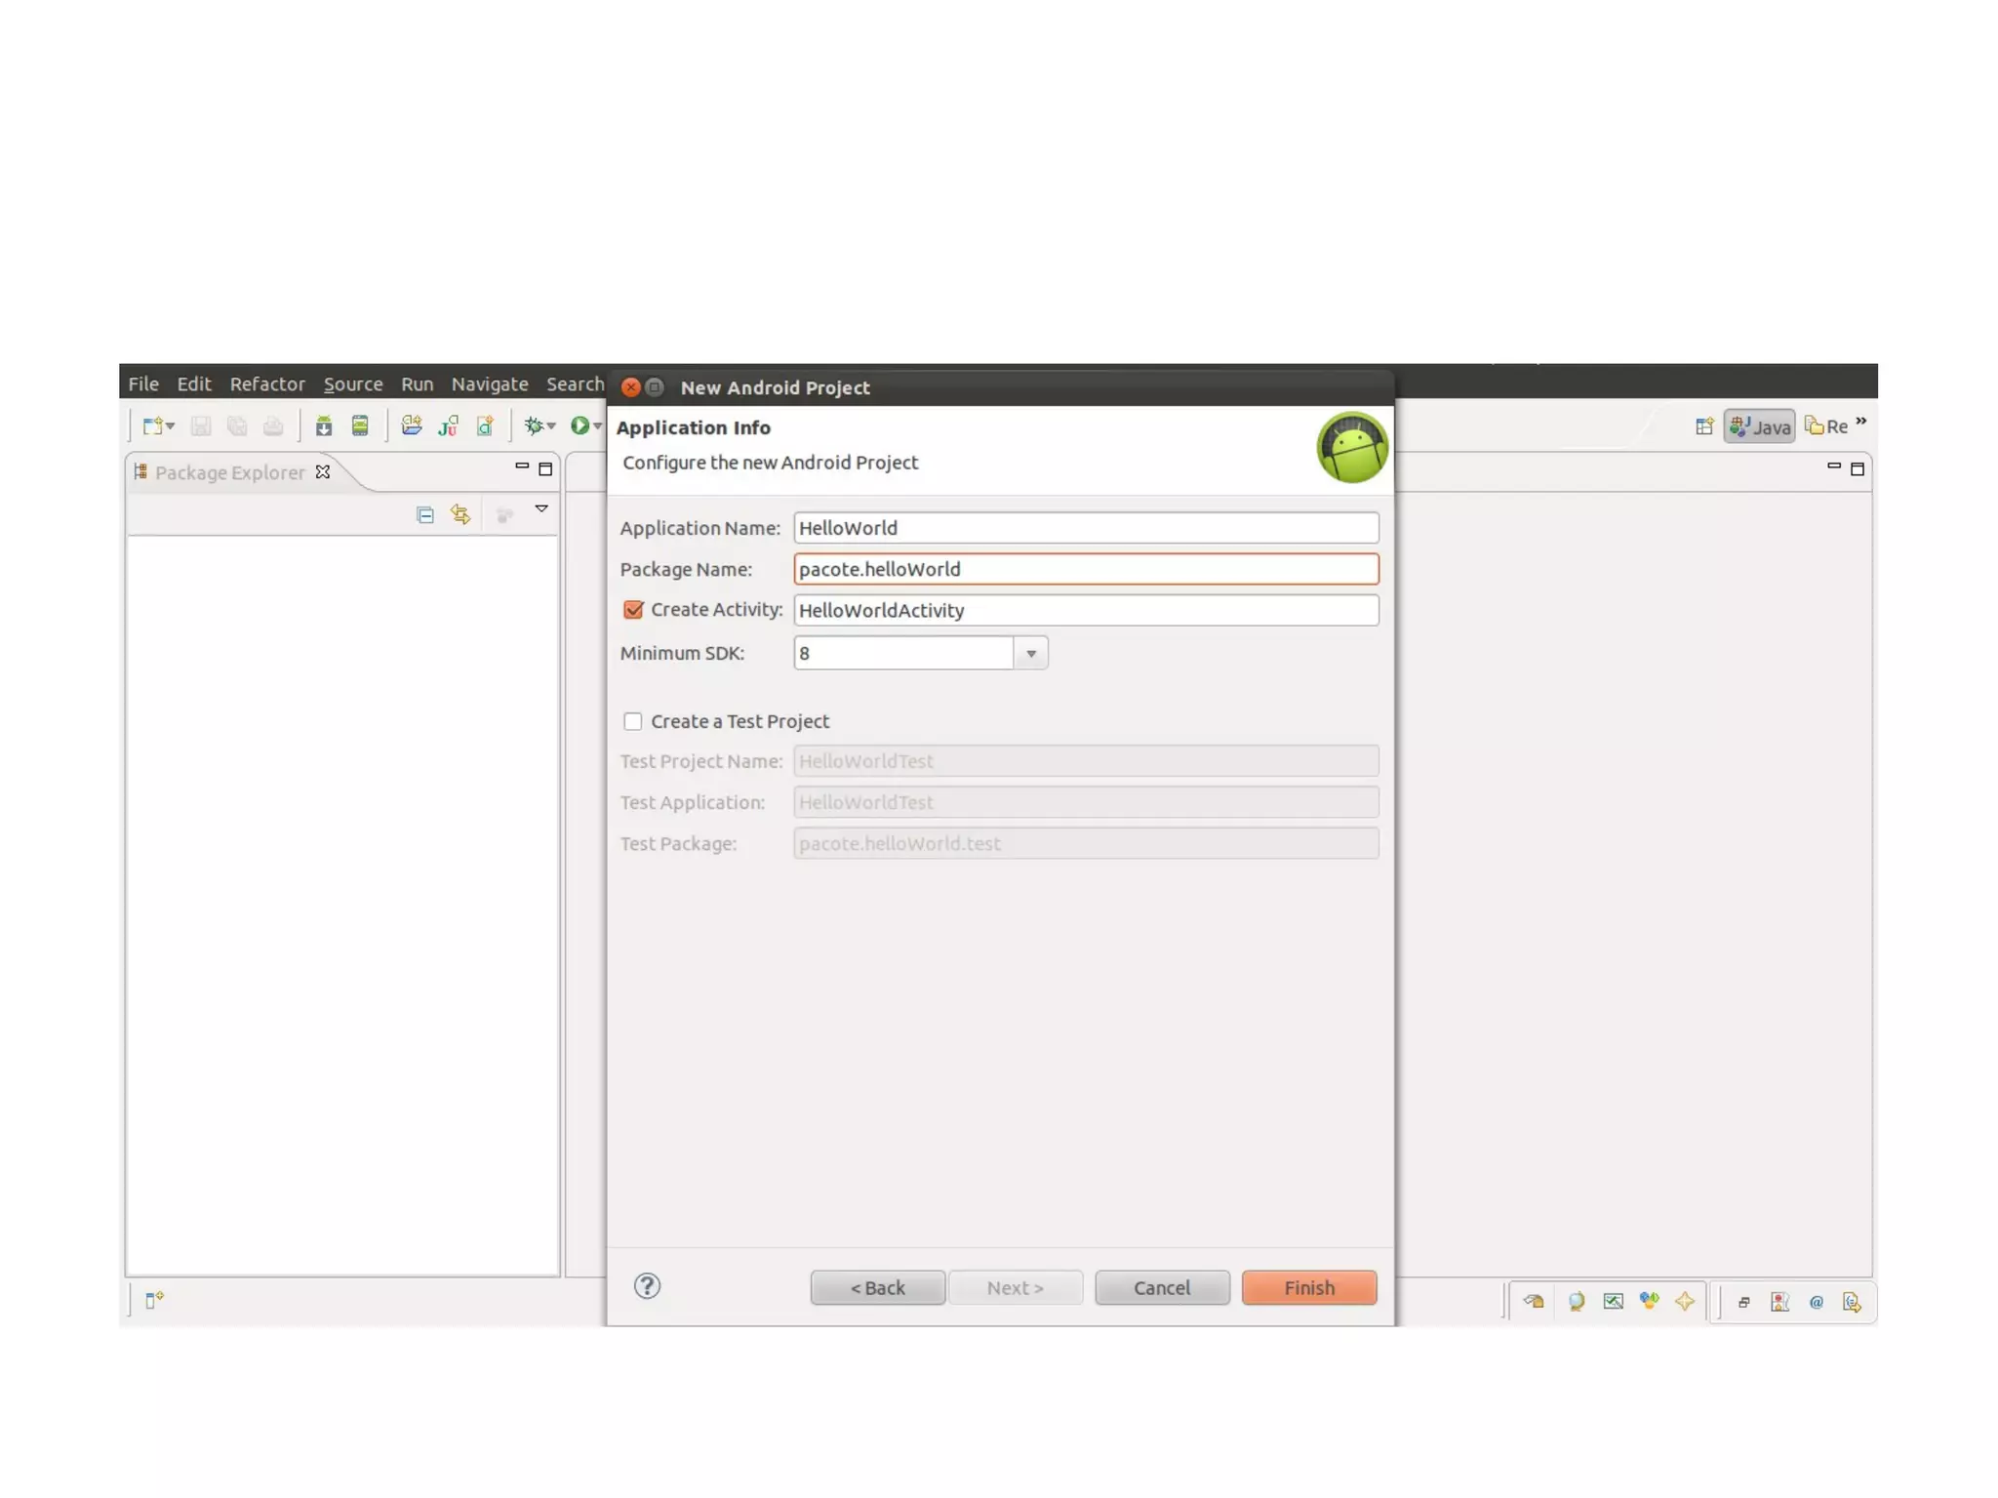Switch to the Java perspective
Image resolution: width=1998 pixels, height=1498 pixels.
pyautogui.click(x=1759, y=426)
